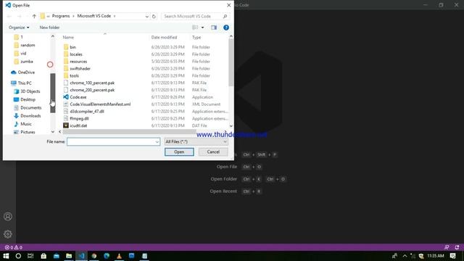Open 3D Objects in the navigation pane

(x=27, y=91)
